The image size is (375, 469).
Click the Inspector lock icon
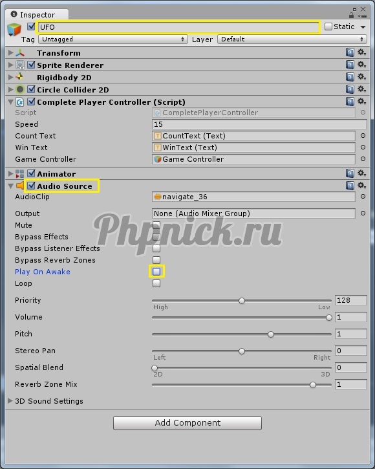pyautogui.click(x=351, y=15)
